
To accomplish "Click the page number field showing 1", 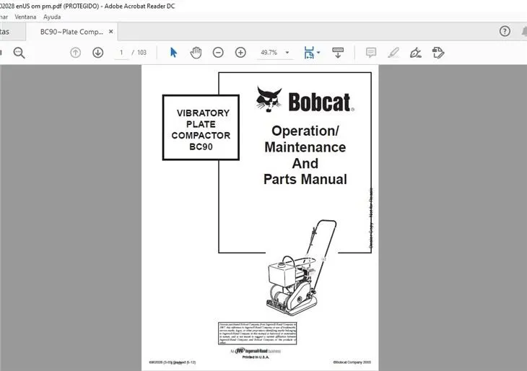I will point(121,53).
